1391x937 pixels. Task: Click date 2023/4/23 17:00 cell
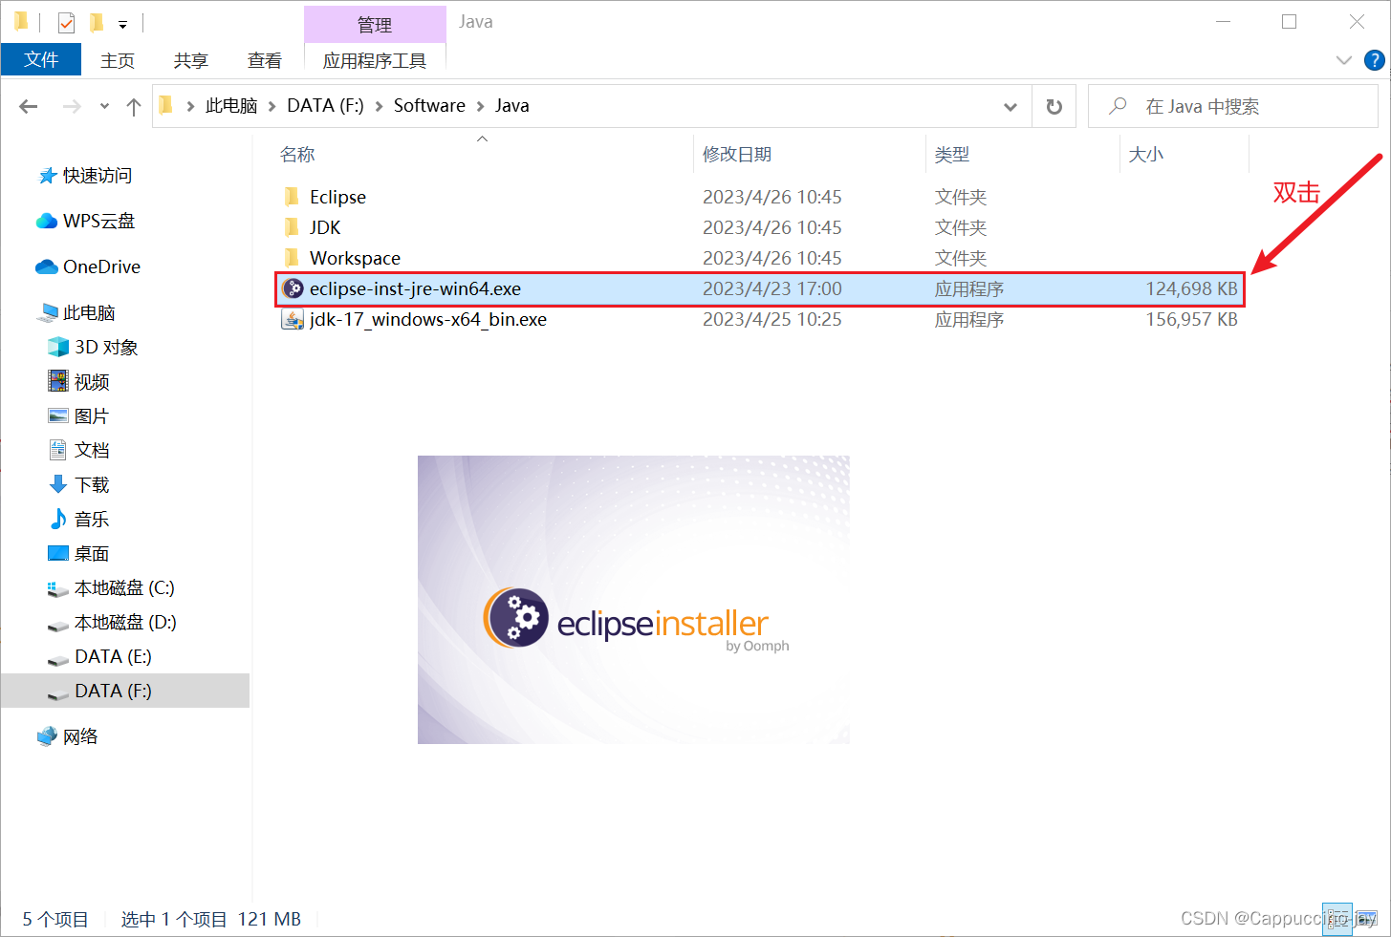click(772, 288)
